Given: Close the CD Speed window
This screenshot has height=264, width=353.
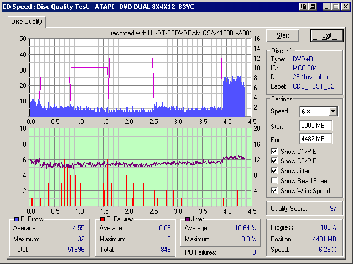Looking at the screenshot, I should (345, 7).
